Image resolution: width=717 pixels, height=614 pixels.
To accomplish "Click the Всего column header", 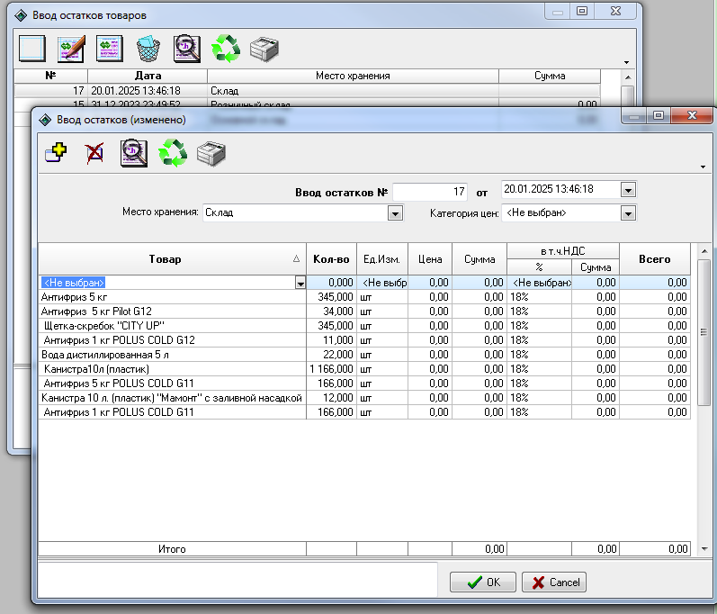I will tap(655, 259).
